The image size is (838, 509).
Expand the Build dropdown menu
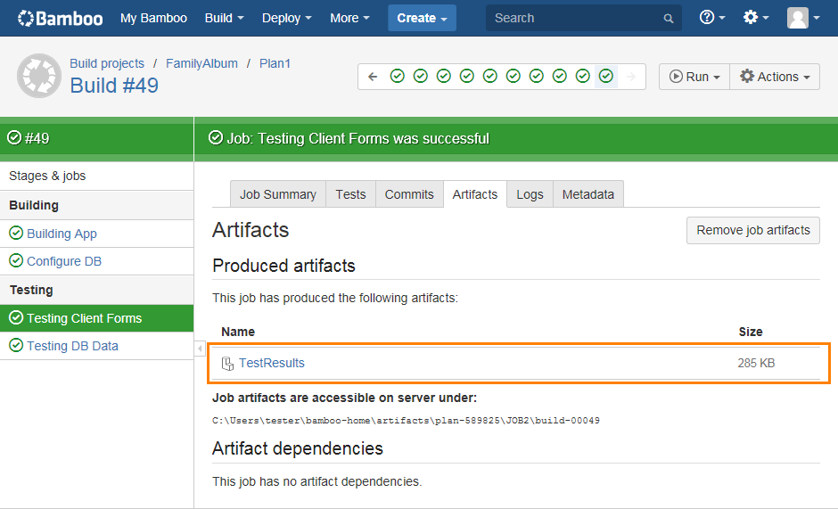coord(224,18)
